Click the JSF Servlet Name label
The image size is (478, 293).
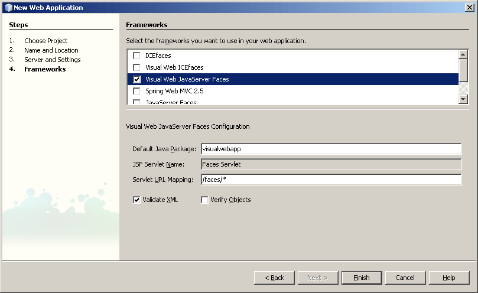point(158,164)
